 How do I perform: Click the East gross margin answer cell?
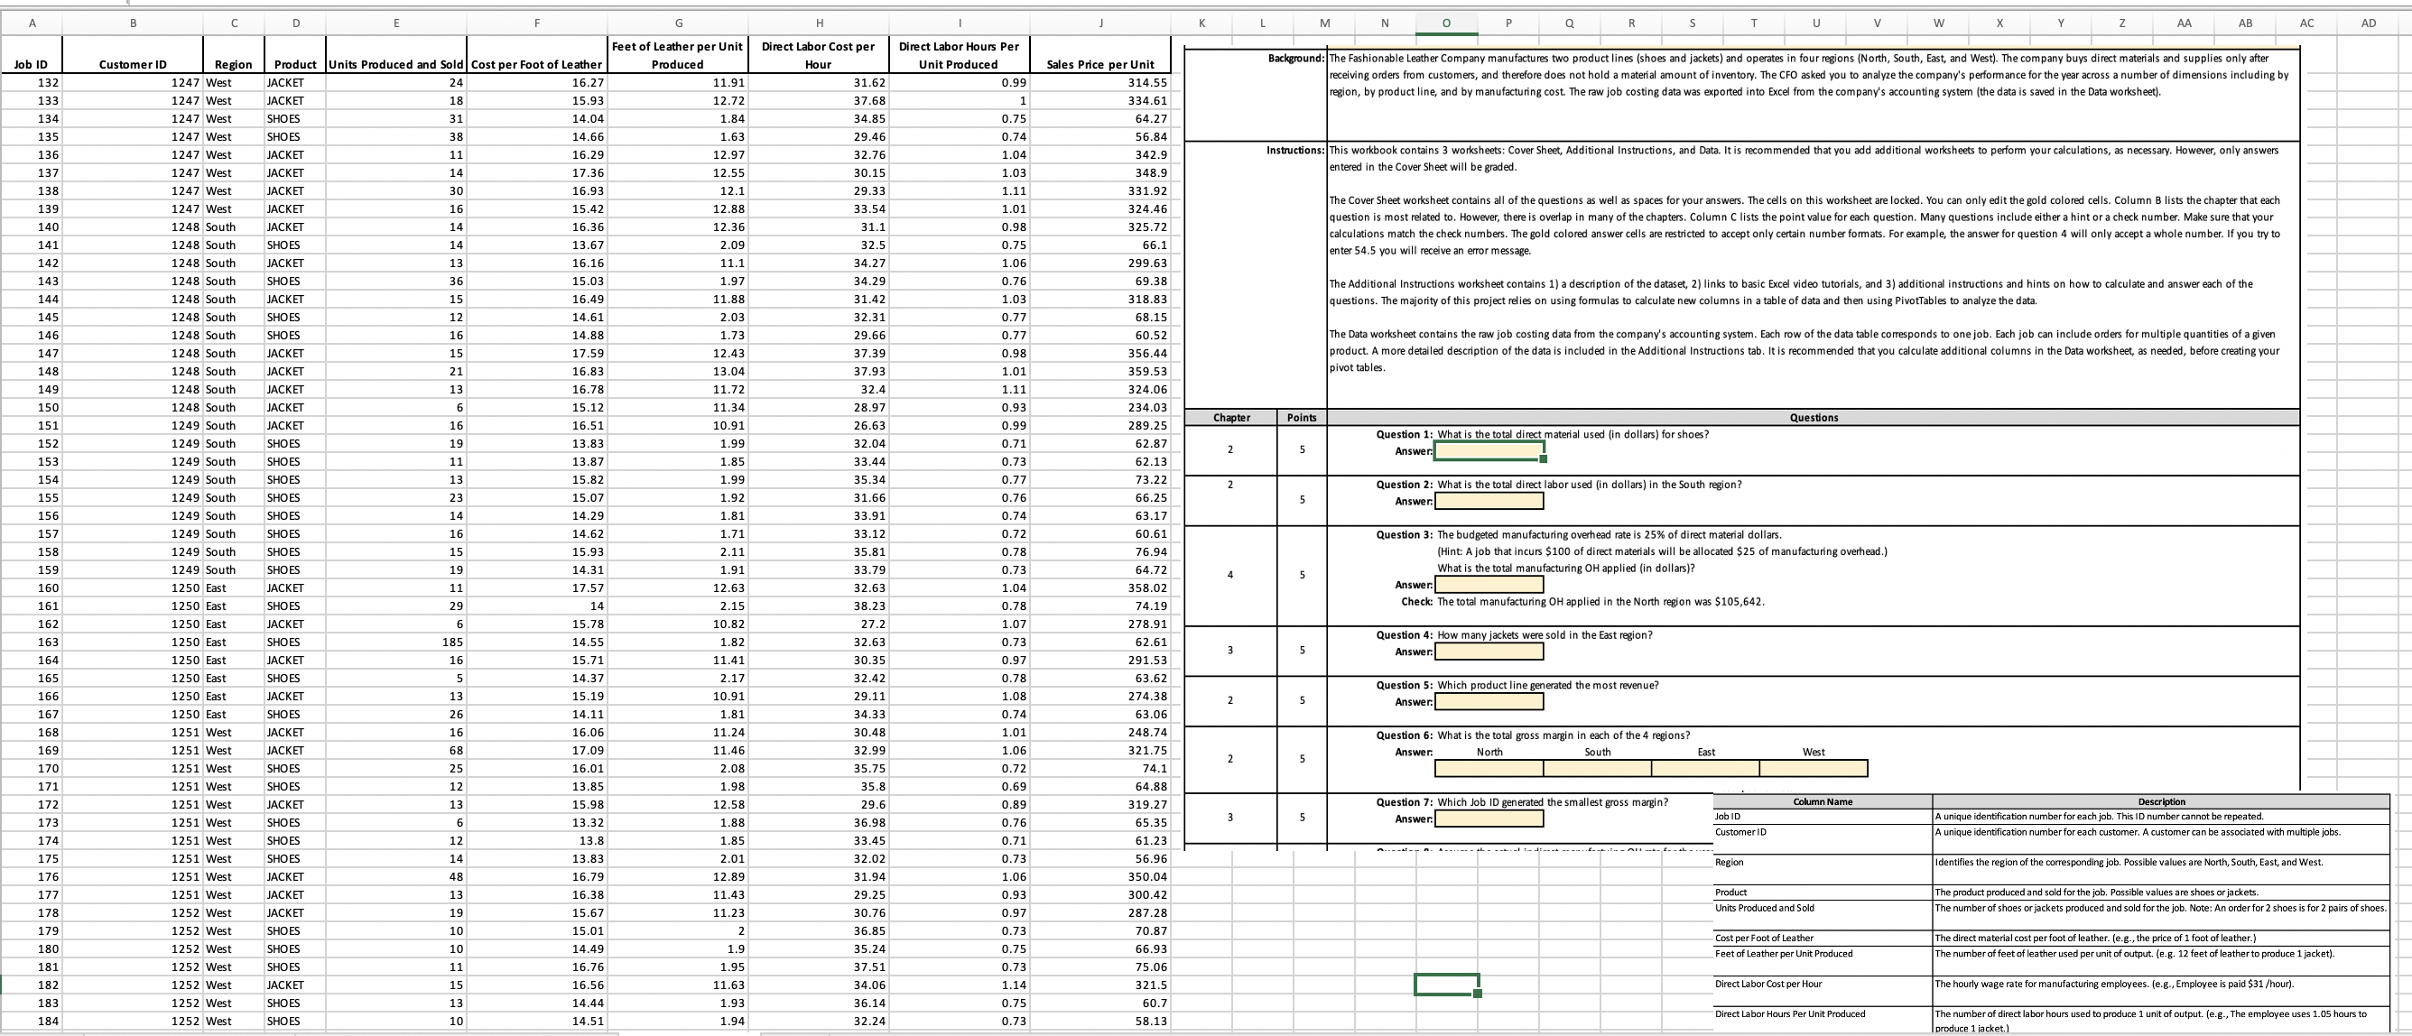[1705, 768]
